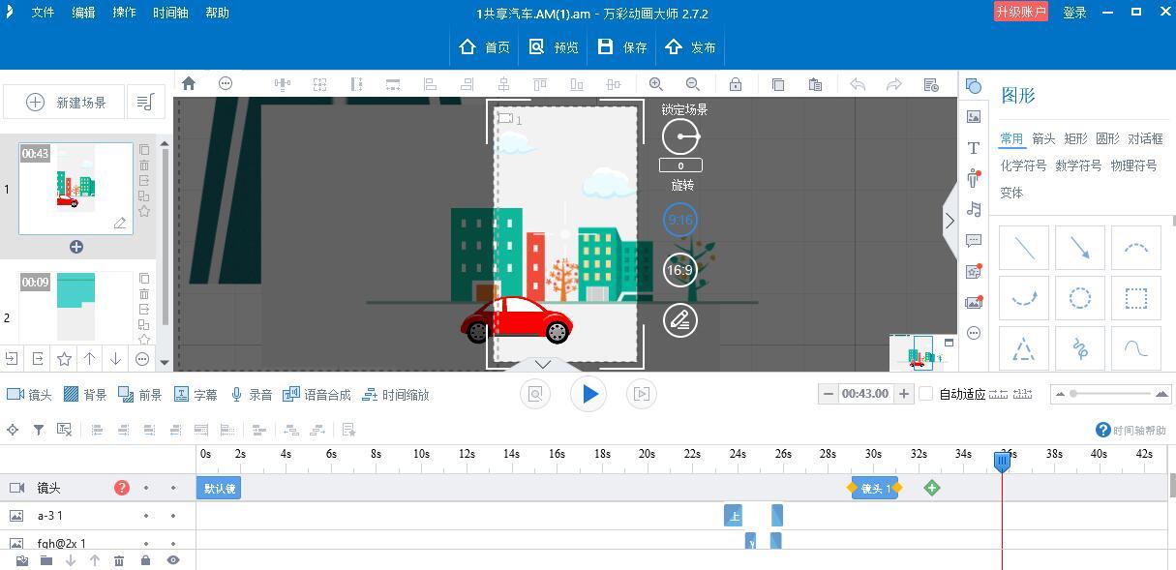Image resolution: width=1176 pixels, height=570 pixels.
Task: Open the image sidebar panel
Action: coord(974,116)
